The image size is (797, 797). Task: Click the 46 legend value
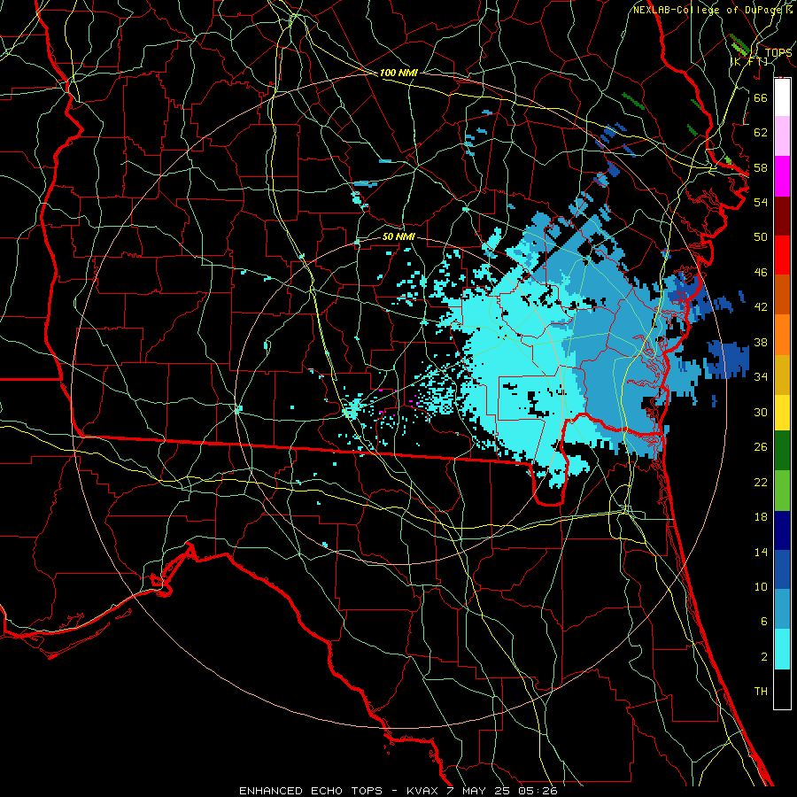761,273
